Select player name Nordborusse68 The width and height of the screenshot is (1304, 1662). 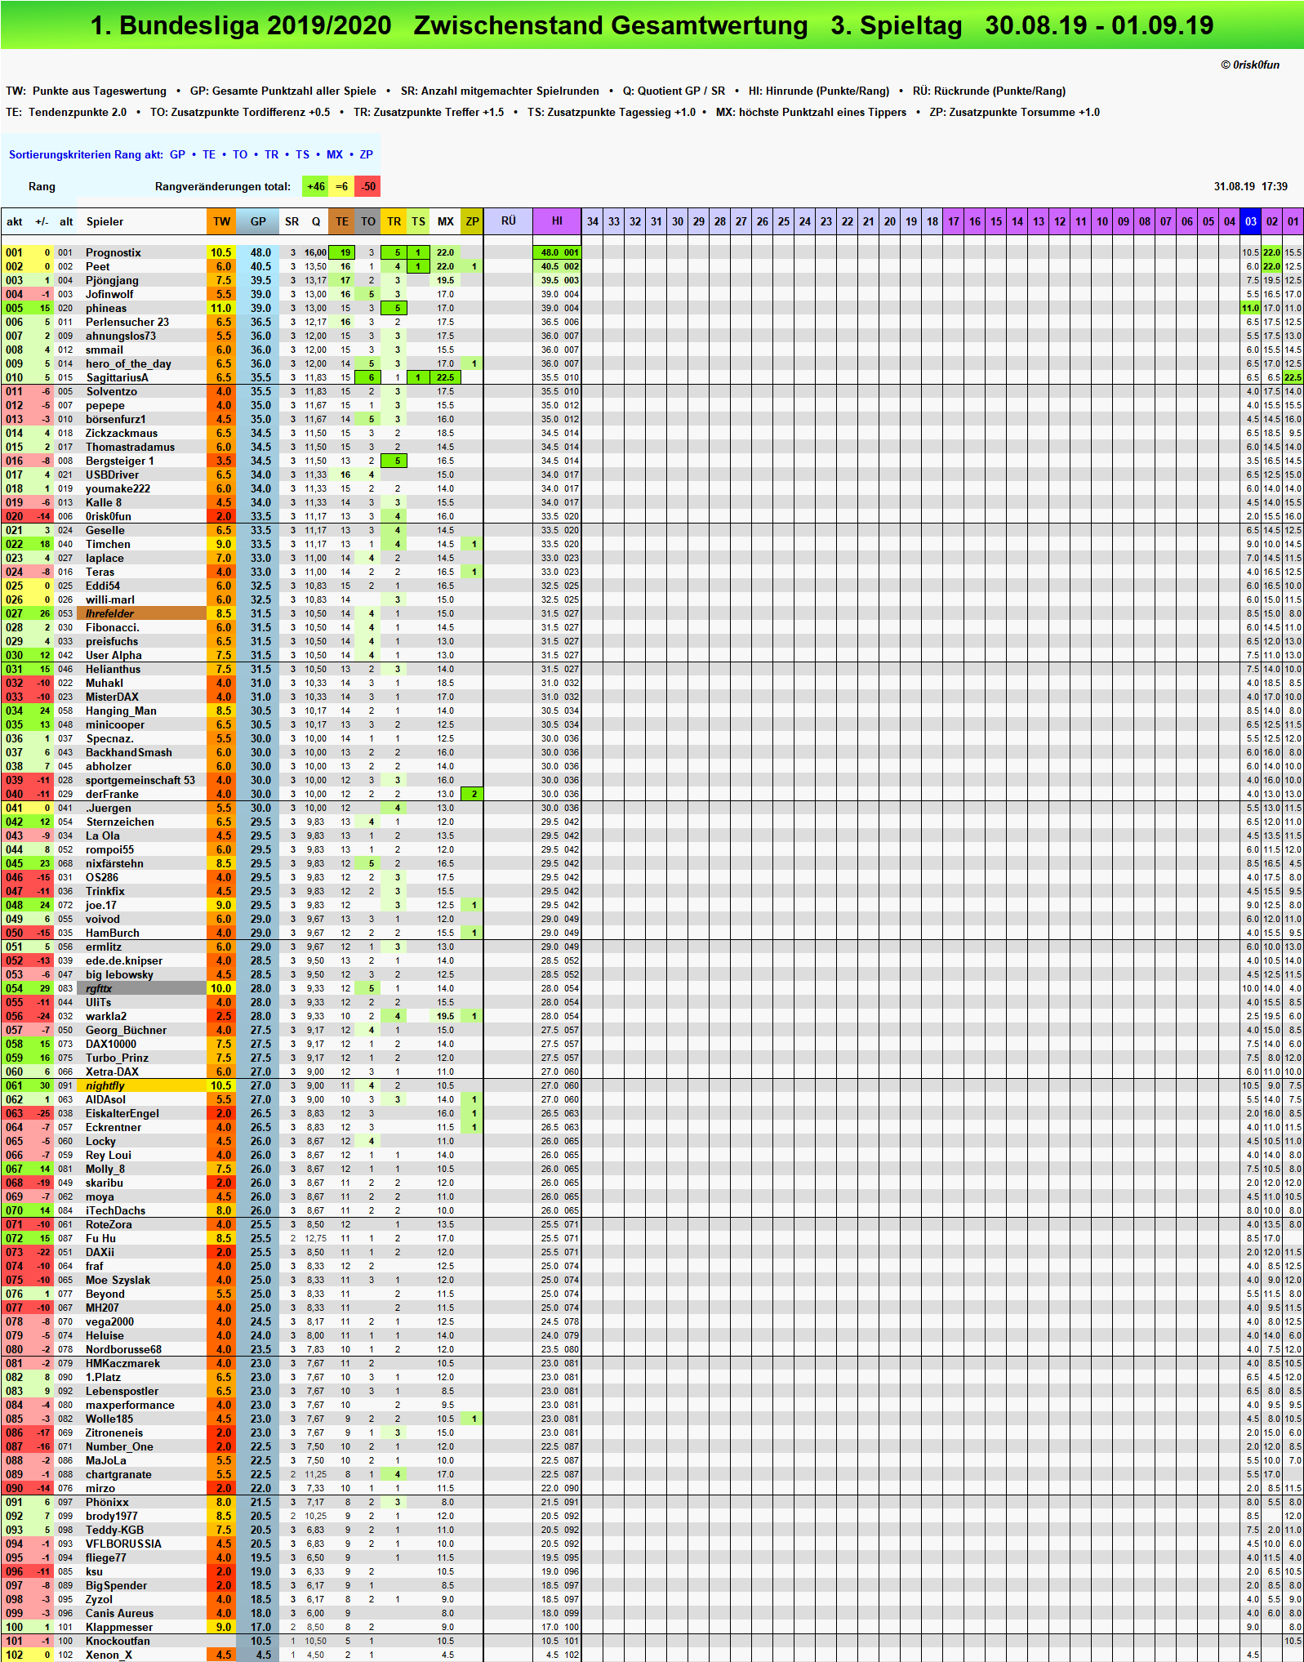[123, 1349]
